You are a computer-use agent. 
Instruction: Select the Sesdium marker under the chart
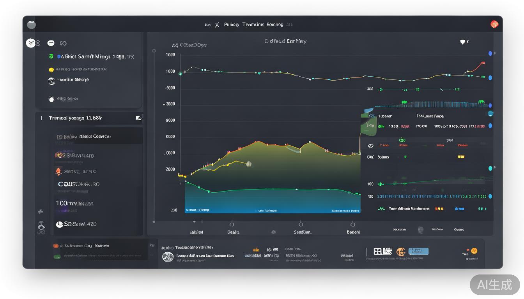pos(301,224)
